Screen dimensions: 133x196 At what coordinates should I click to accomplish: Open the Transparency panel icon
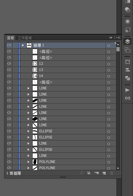point(127,10)
